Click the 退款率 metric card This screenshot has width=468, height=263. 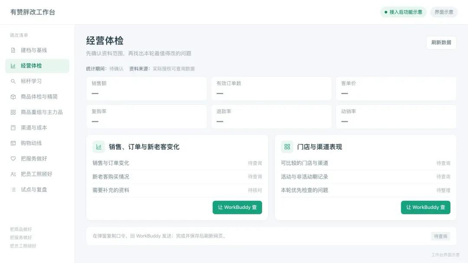pos(271,116)
